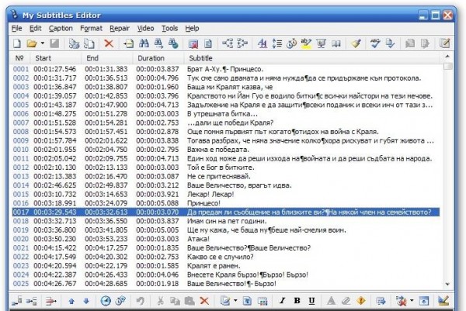The height and width of the screenshot is (311, 466).
Task: Select row 0023 'Кралят е ранен.'
Action: point(225,266)
